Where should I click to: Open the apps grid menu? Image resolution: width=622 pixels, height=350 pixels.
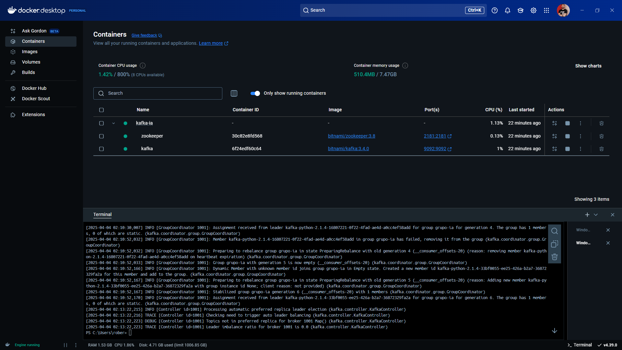(546, 10)
